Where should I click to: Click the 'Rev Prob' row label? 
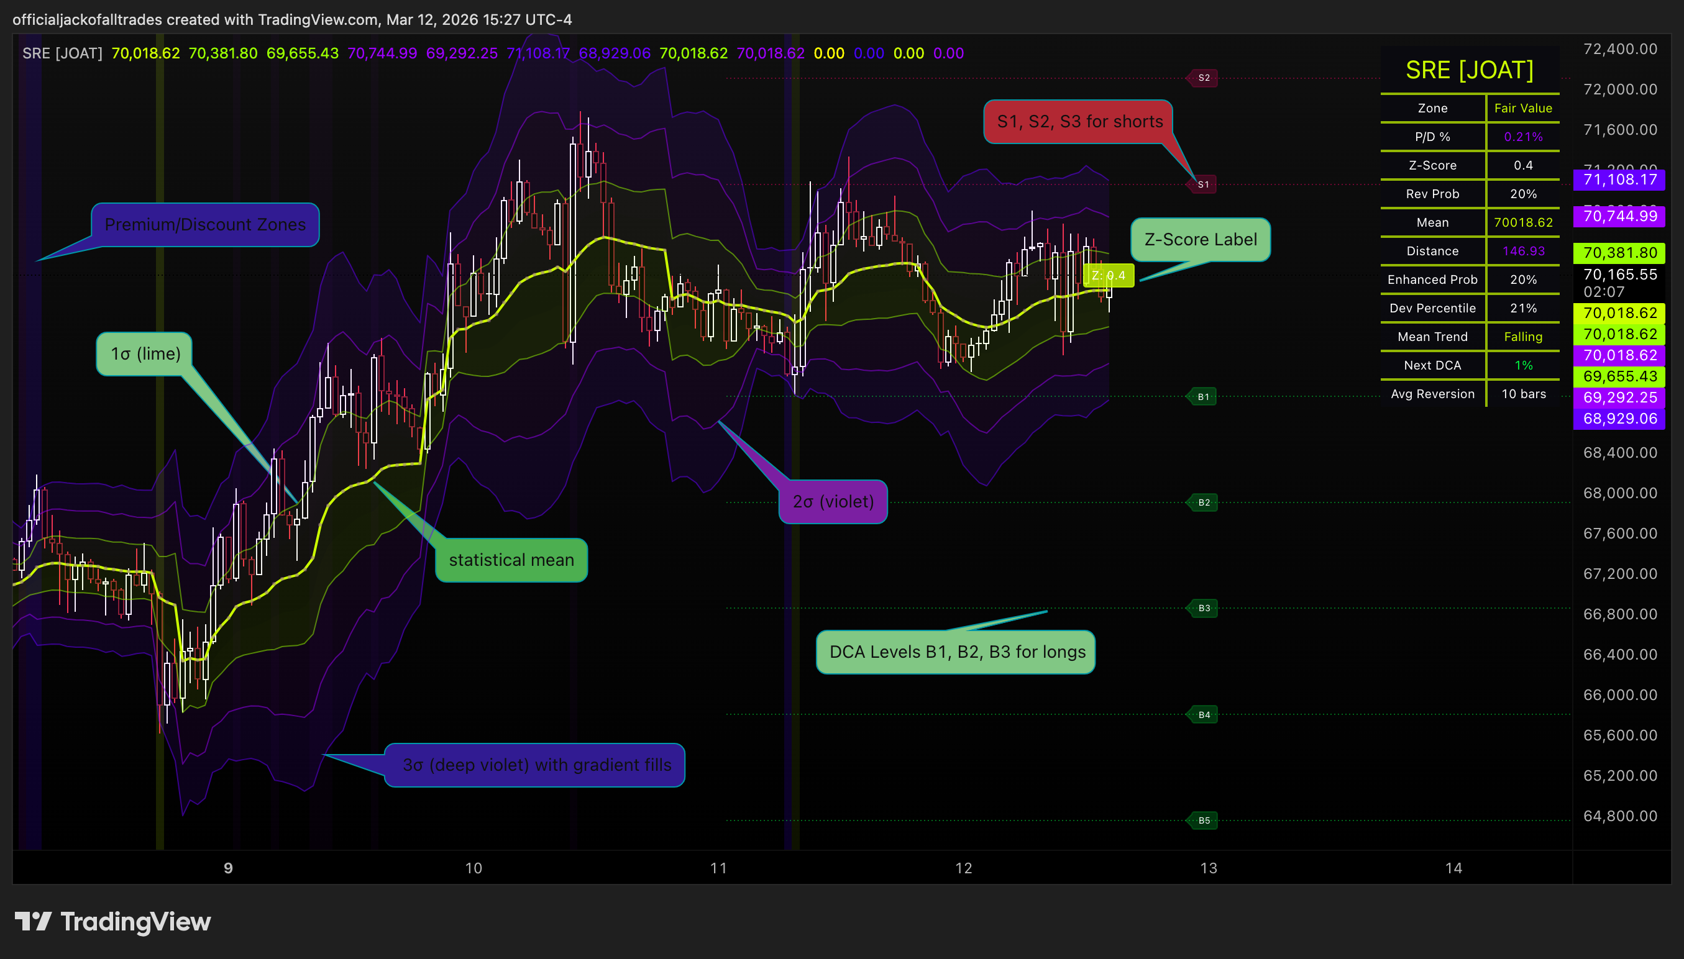[1432, 194]
